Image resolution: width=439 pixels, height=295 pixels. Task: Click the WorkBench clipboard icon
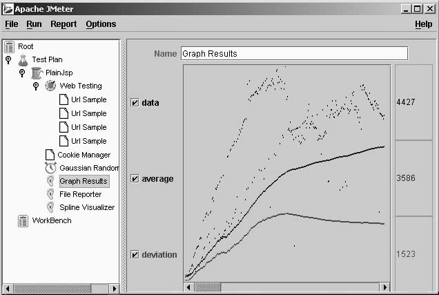click(x=23, y=221)
